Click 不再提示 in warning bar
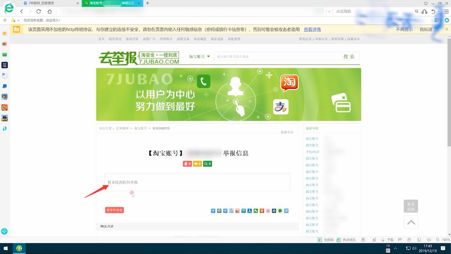 [404, 30]
